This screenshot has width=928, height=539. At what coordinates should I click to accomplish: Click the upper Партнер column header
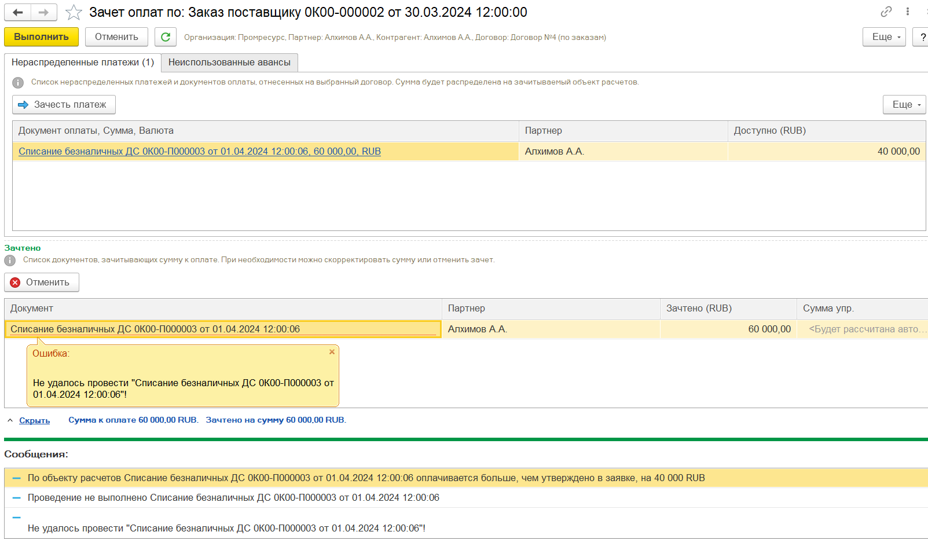[x=623, y=131]
